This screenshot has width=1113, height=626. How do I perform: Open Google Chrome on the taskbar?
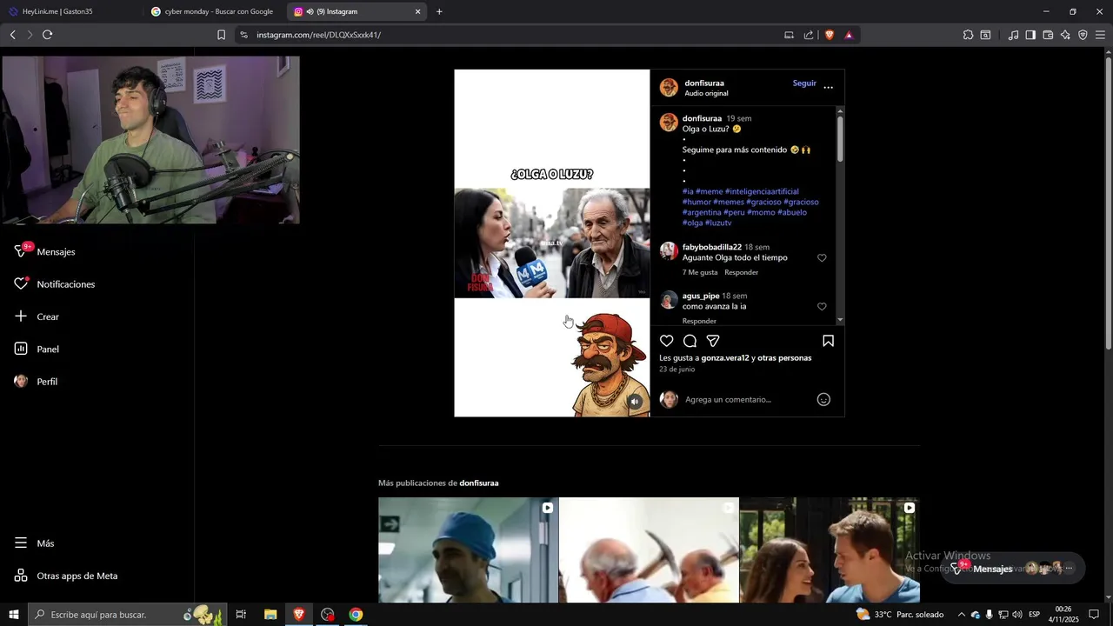(356, 615)
